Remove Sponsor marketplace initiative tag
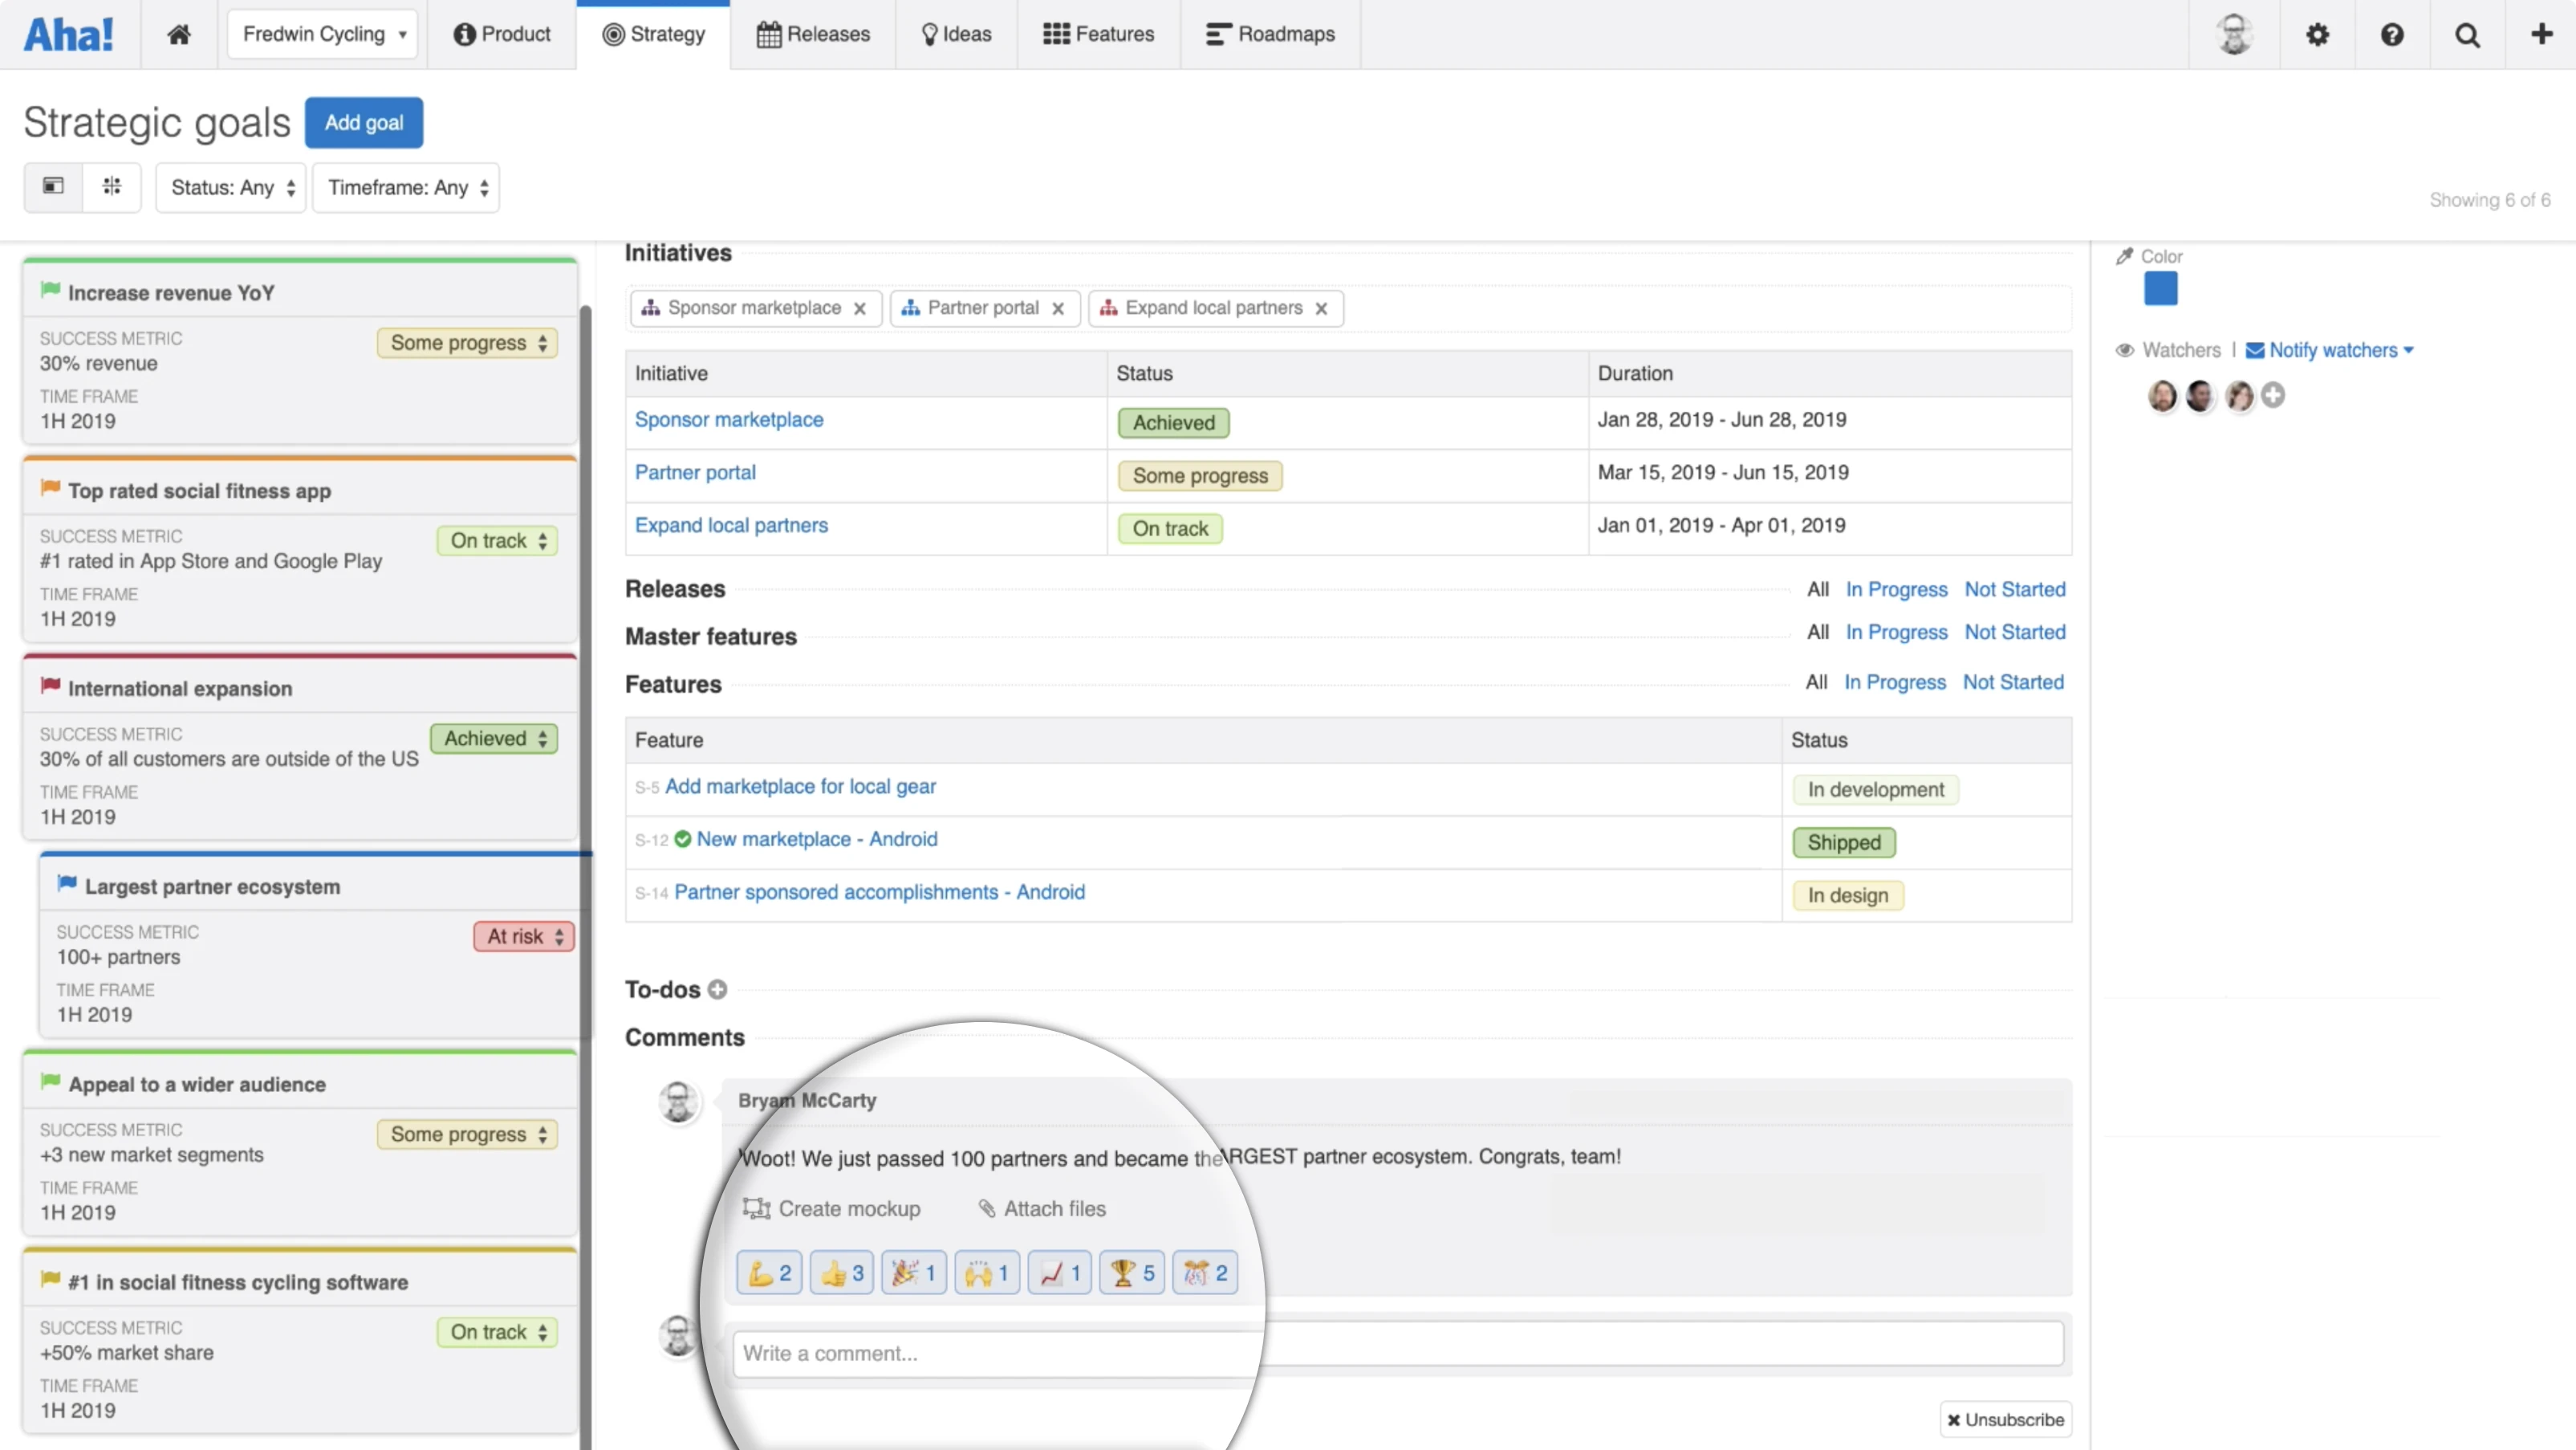 (859, 308)
